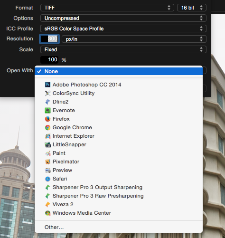Click the Evernote entry text
The height and width of the screenshot is (238, 225).
(64, 110)
